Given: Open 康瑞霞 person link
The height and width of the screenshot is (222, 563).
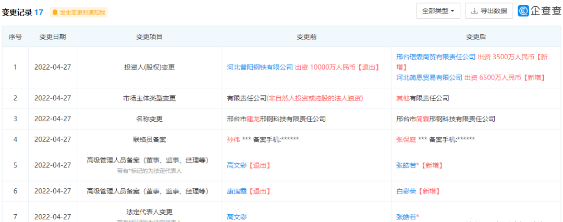Looking at the screenshot, I should [237, 191].
